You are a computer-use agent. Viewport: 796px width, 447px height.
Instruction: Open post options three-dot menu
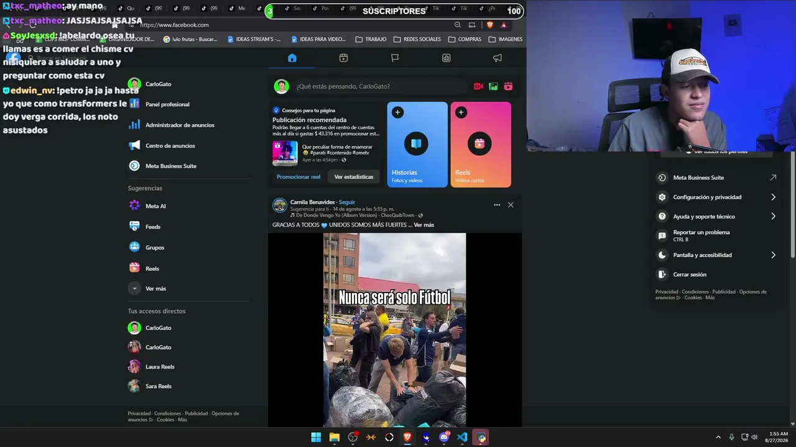point(497,205)
